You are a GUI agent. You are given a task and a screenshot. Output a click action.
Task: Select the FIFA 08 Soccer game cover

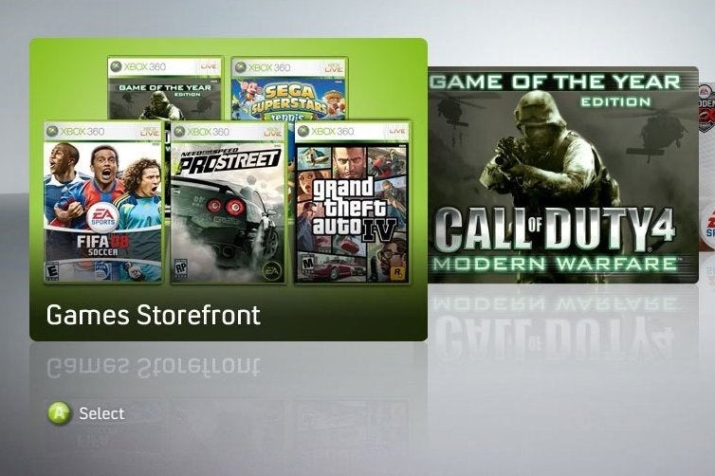103,202
